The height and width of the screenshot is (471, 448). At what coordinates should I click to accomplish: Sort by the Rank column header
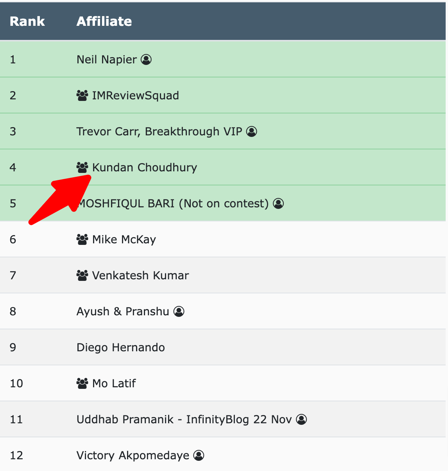point(27,21)
